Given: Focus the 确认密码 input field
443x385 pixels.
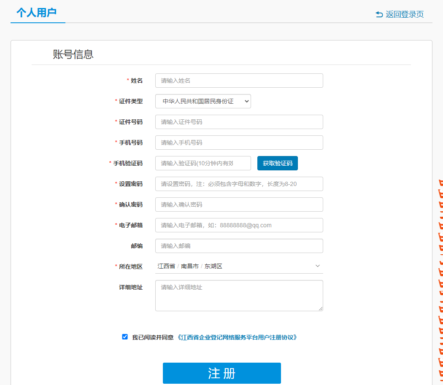Looking at the screenshot, I should (x=239, y=205).
